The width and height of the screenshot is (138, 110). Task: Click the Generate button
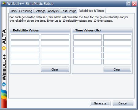coord(100,103)
